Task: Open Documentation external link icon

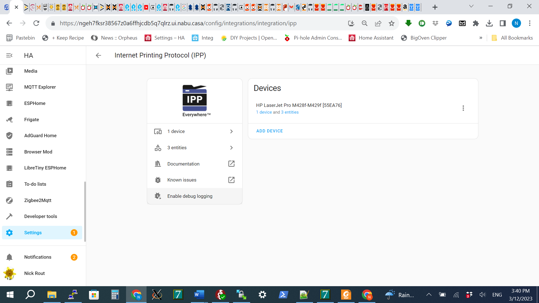Action: click(x=231, y=164)
